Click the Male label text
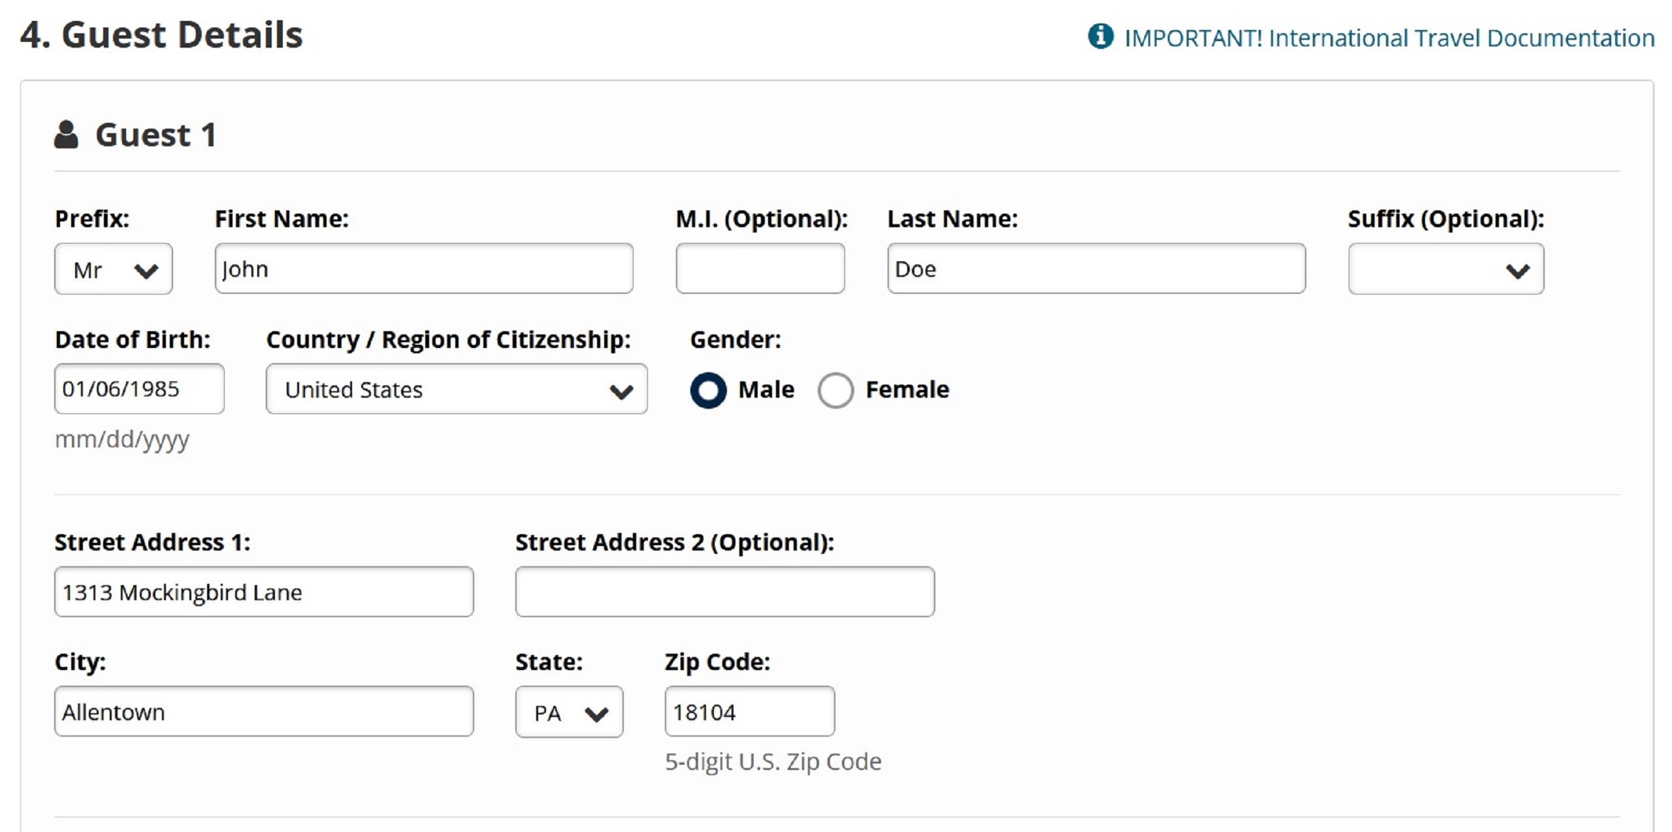The height and width of the screenshot is (832, 1672). tap(766, 389)
